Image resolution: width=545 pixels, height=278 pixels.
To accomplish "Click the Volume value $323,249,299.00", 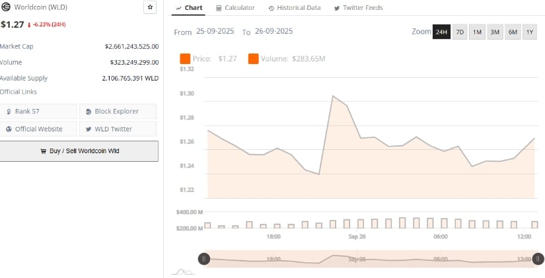I will click(x=134, y=62).
